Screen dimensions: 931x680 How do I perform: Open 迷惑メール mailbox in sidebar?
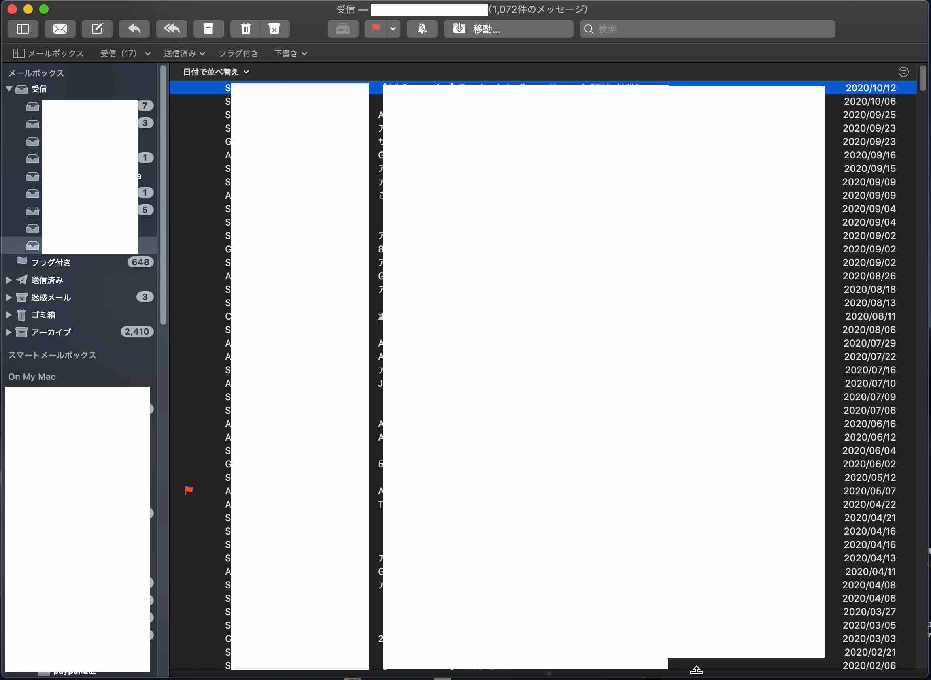51,297
